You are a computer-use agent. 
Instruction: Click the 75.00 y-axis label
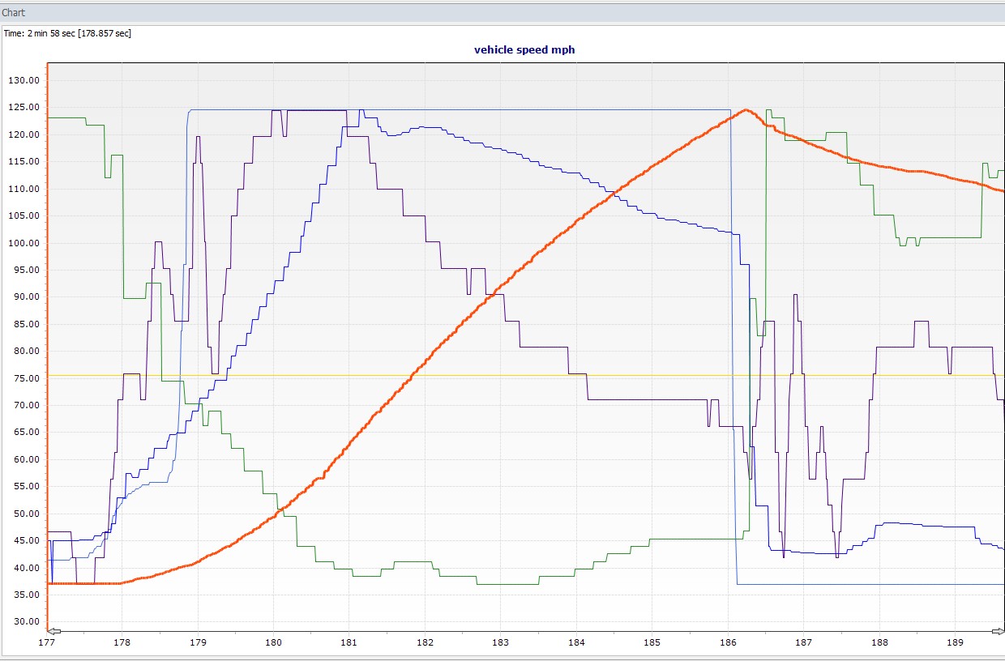pyautogui.click(x=27, y=378)
